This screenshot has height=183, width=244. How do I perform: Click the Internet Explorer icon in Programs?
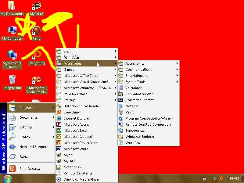coord(59,118)
